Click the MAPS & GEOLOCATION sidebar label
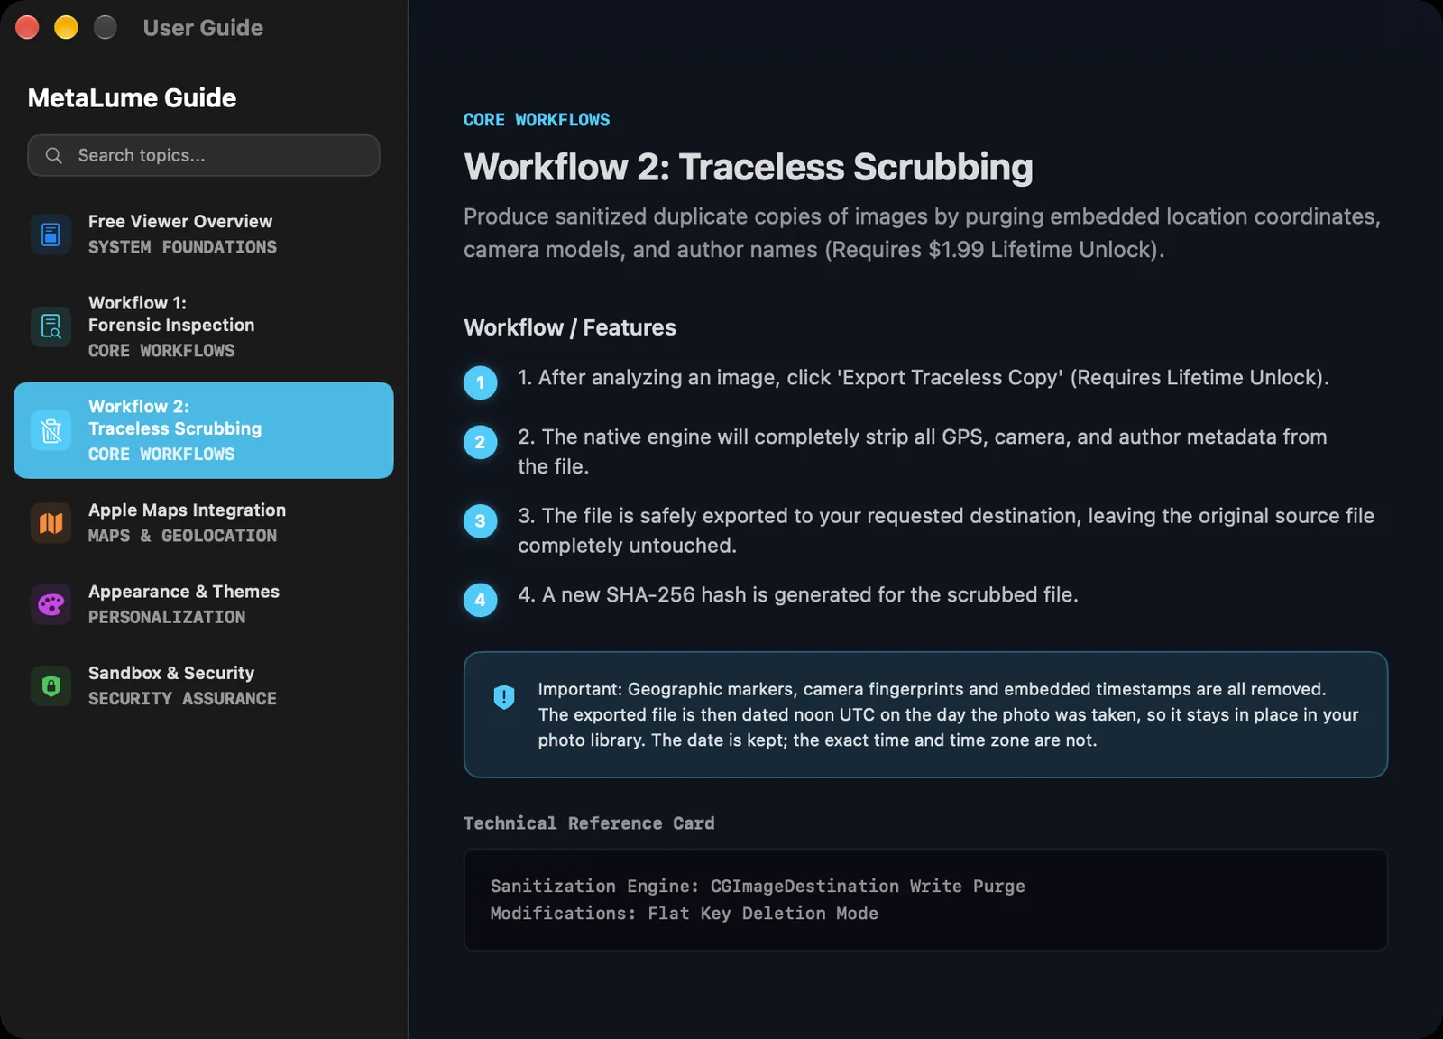The image size is (1443, 1039). pos(182,536)
